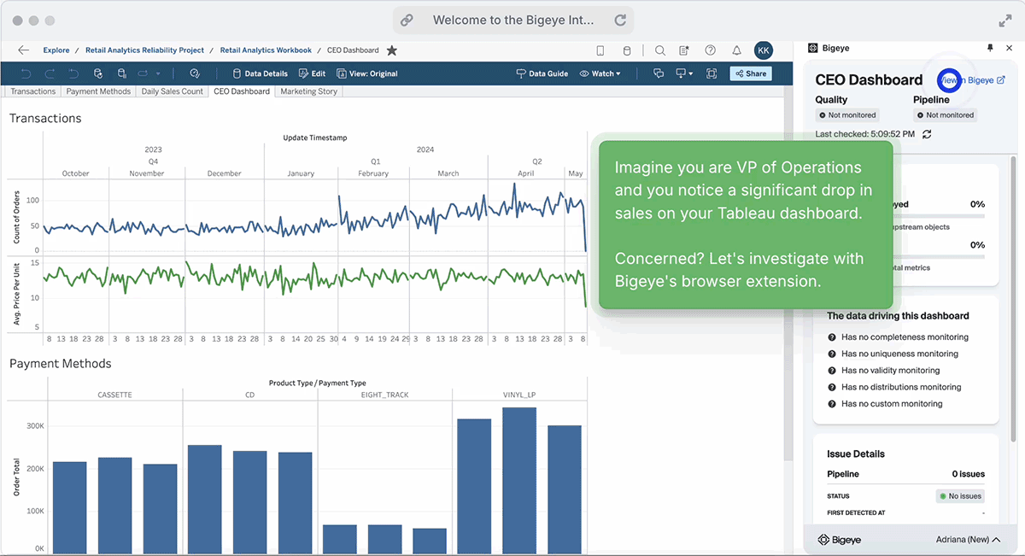Refresh the Last checked status icon
Image resolution: width=1025 pixels, height=556 pixels.
coord(927,134)
